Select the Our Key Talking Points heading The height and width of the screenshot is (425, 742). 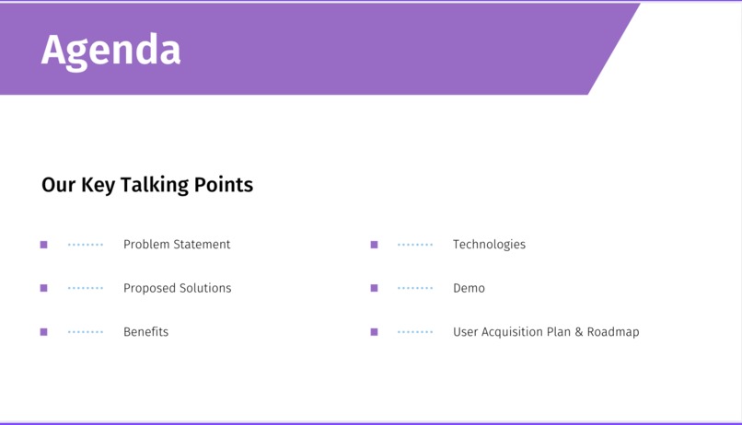click(x=147, y=185)
